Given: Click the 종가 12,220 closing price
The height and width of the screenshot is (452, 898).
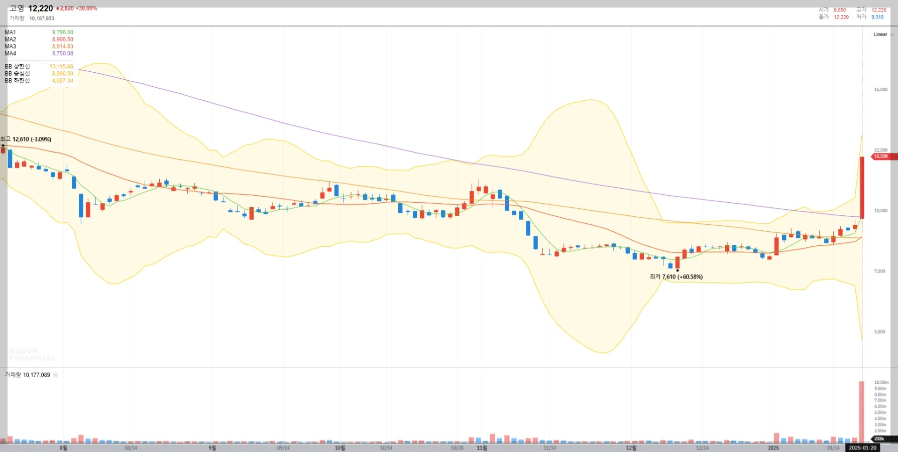Looking at the screenshot, I should click(x=834, y=17).
